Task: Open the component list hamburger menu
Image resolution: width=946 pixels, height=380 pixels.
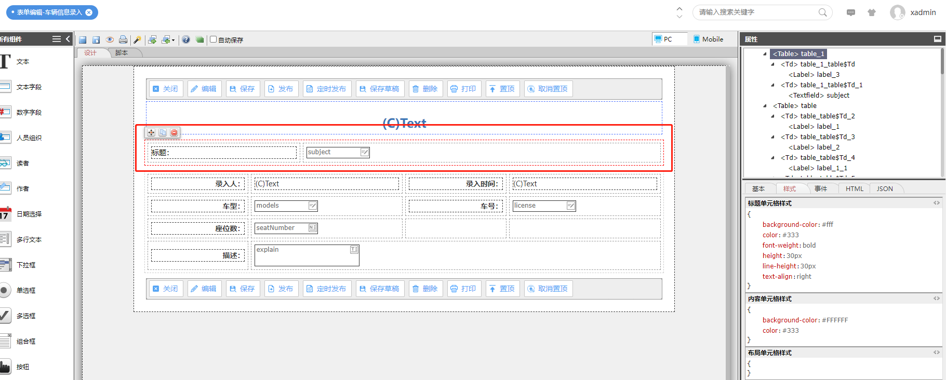Action: 57,39
